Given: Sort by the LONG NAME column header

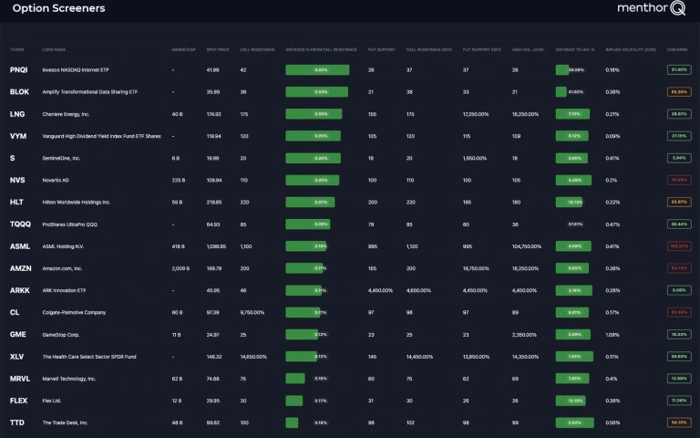Looking at the screenshot, I should [x=54, y=49].
